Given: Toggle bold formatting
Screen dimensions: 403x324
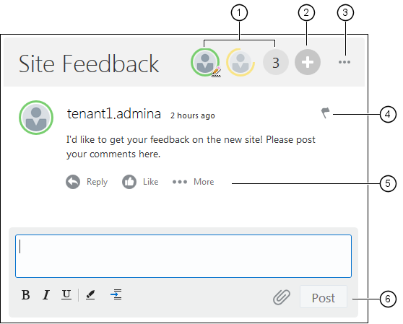Looking at the screenshot, I should [25, 294].
